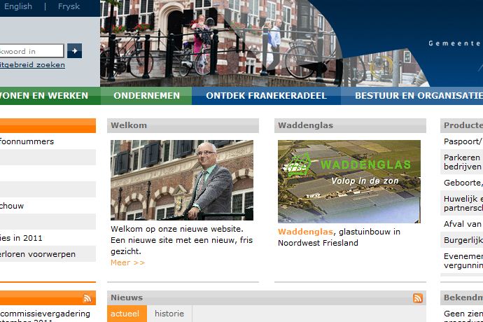Select the actueel news tab
Image resolution: width=483 pixels, height=322 pixels.
126,314
